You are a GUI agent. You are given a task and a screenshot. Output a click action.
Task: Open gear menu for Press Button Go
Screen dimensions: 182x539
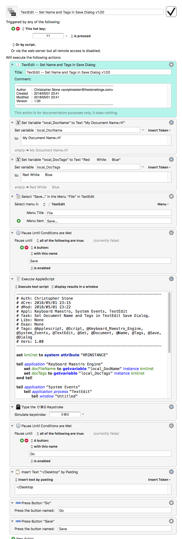click(x=171, y=503)
